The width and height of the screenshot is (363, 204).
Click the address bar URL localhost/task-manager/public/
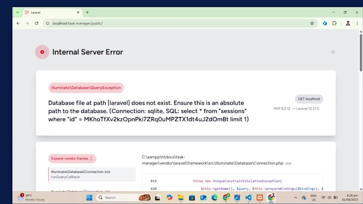coord(77,23)
